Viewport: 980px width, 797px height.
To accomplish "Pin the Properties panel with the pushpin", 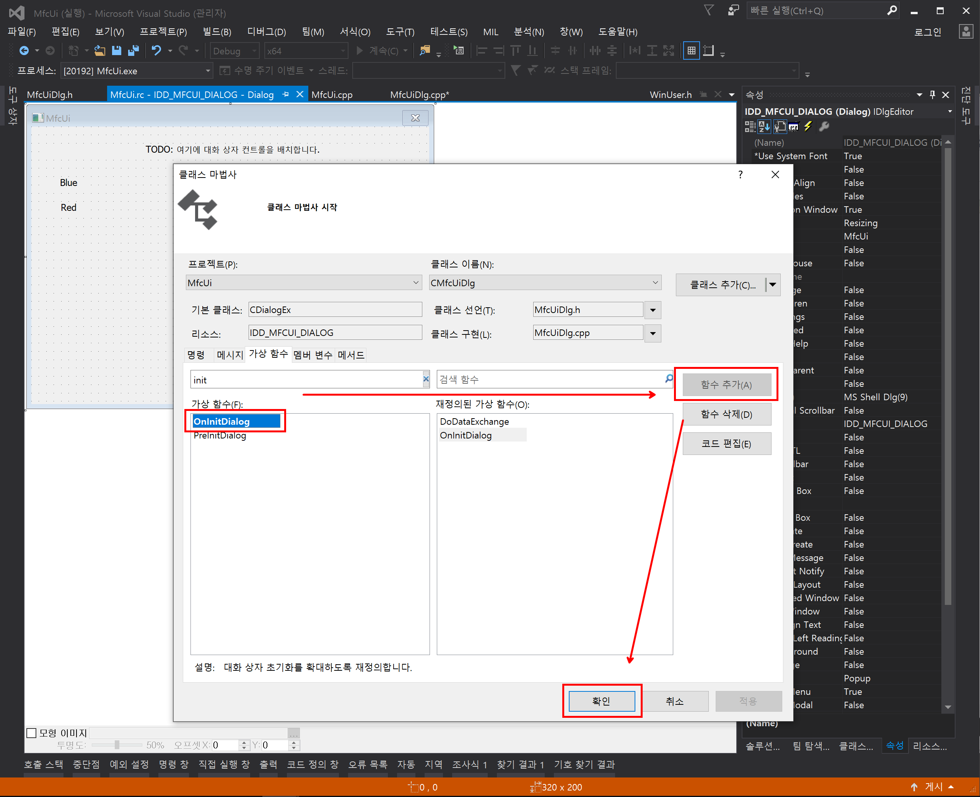I will pyautogui.click(x=932, y=95).
